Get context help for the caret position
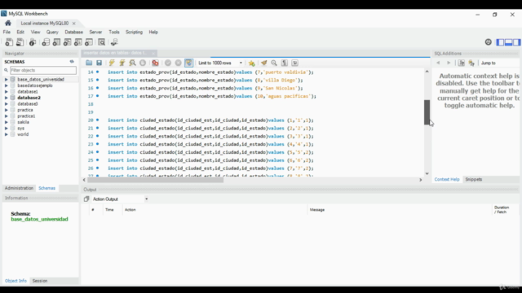The image size is (522, 293). (461, 63)
